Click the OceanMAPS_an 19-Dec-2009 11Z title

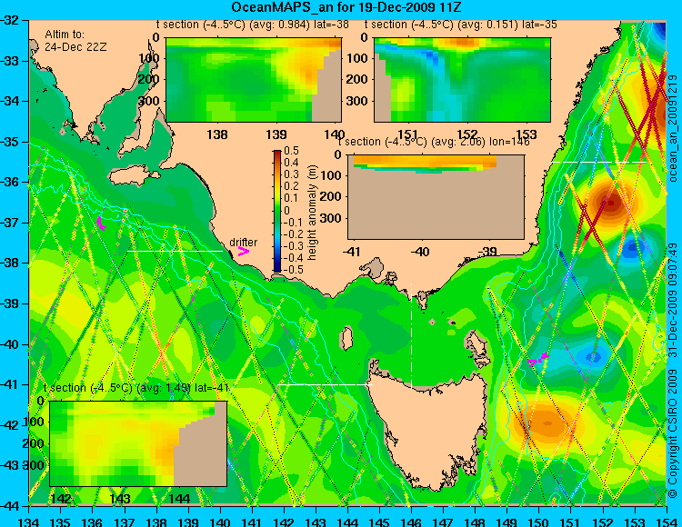click(x=346, y=7)
